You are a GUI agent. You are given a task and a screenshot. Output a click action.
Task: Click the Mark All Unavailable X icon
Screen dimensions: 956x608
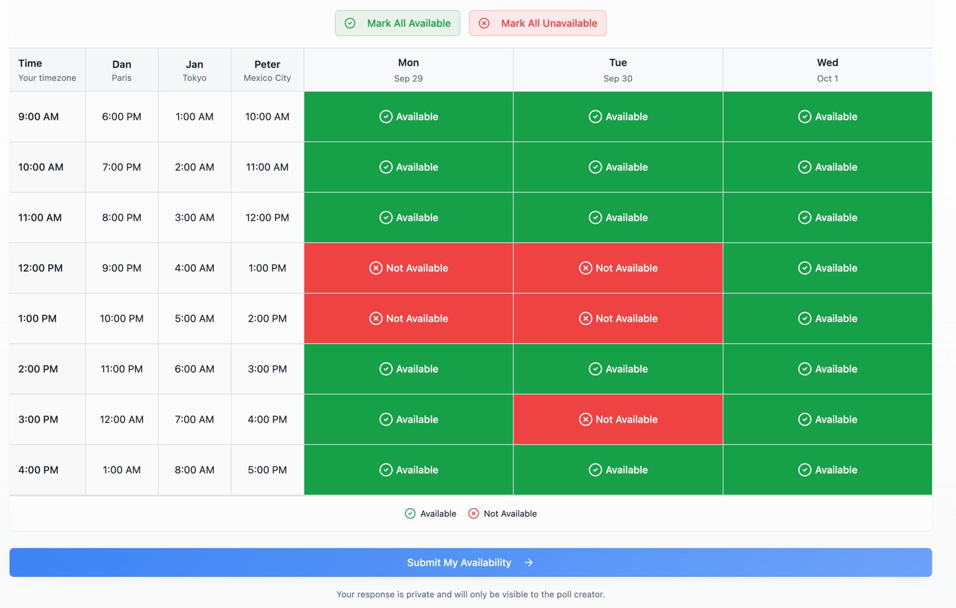point(484,23)
